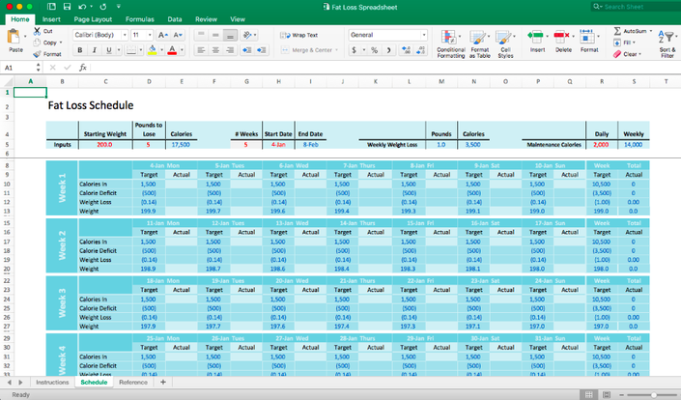
Task: Toggle bottom vertical alignment
Action: (230, 35)
